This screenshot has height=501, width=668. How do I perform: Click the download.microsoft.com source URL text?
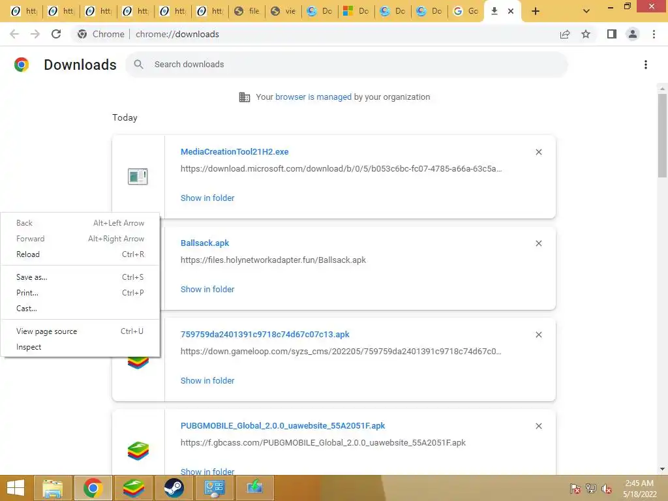pos(341,169)
